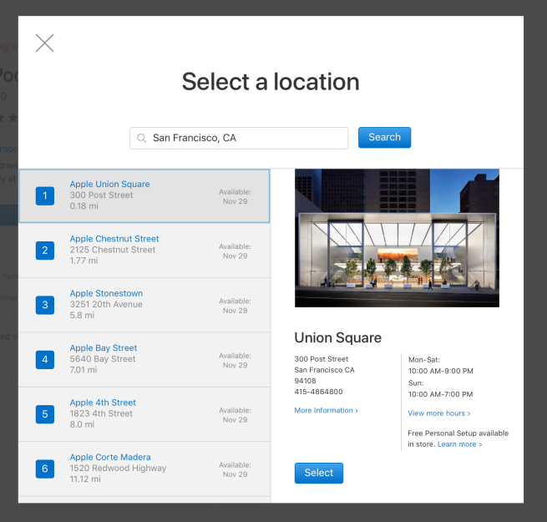Click the Union Square store photo
This screenshot has width=547, height=522.
[x=397, y=238]
